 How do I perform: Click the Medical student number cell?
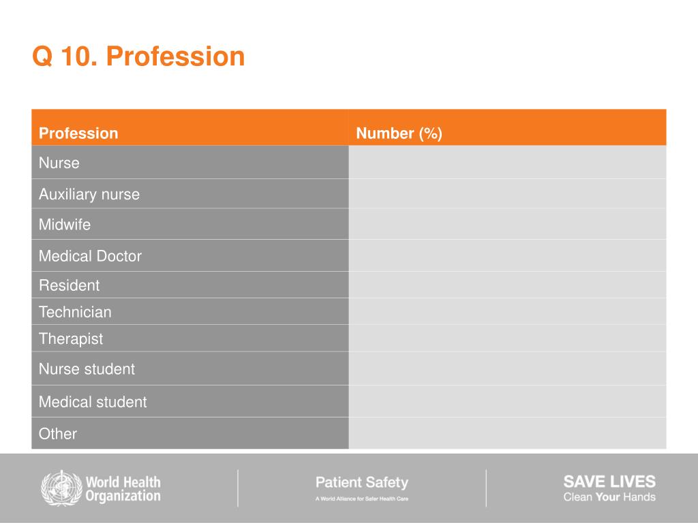[x=507, y=401]
